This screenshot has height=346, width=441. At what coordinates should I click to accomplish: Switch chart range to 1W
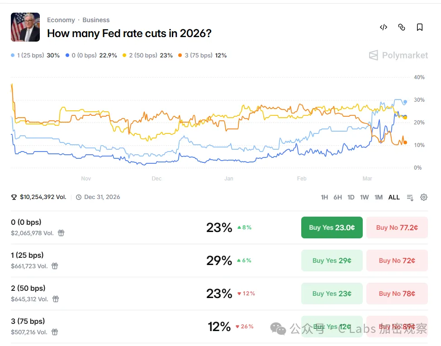coord(365,197)
